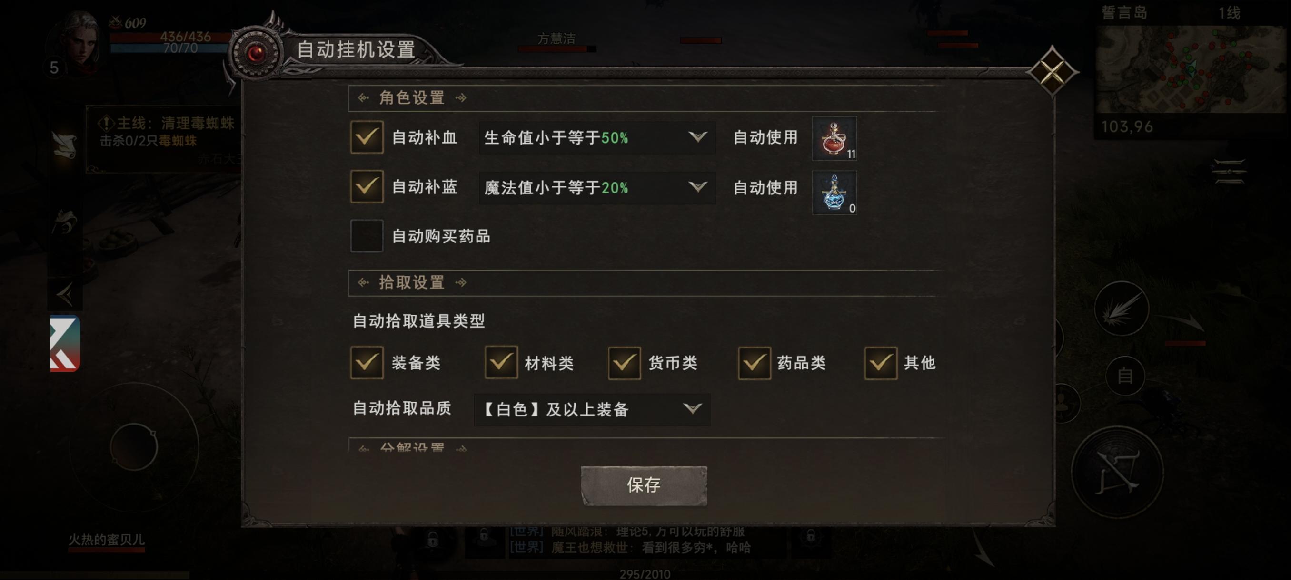Image resolution: width=1291 pixels, height=580 pixels.
Task: Open the hamburger menu under the minimap
Action: (1230, 172)
